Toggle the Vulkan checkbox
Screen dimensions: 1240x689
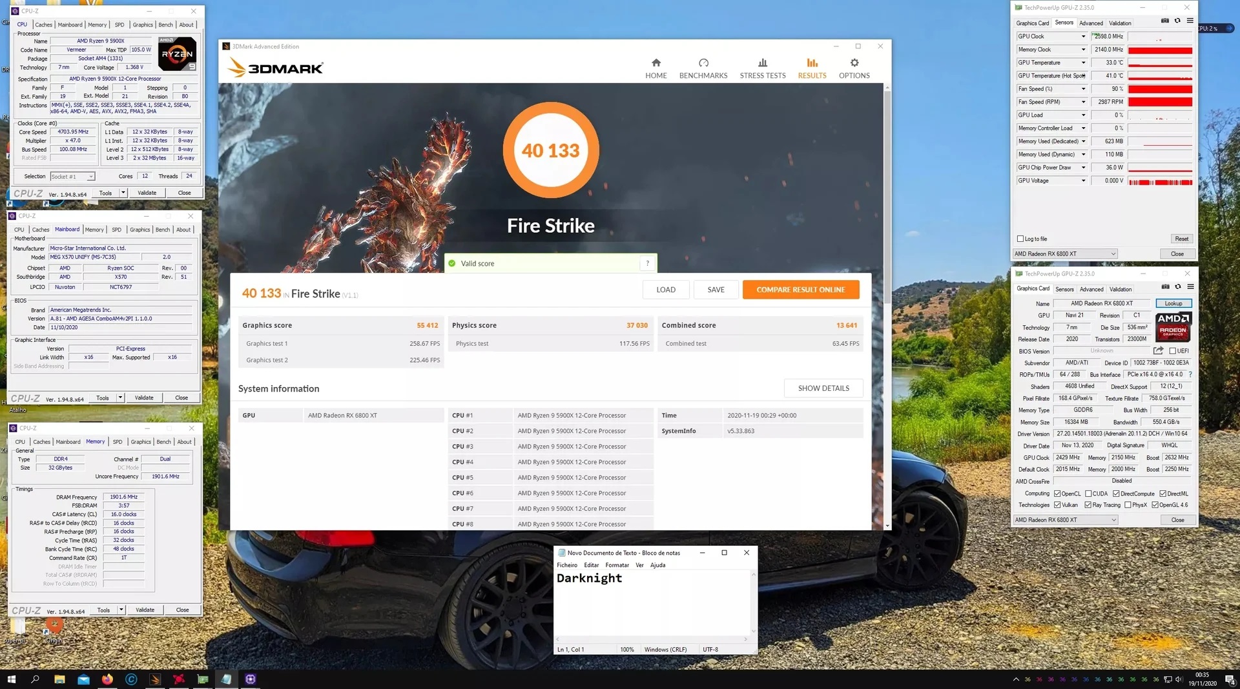click(x=1058, y=505)
